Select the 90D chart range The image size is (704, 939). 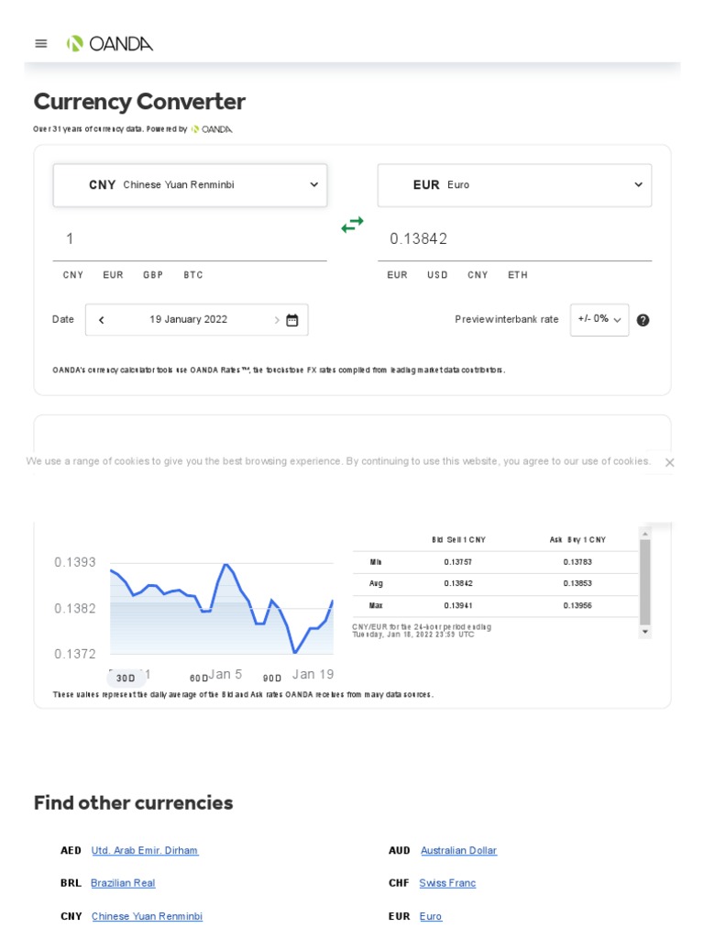(271, 678)
